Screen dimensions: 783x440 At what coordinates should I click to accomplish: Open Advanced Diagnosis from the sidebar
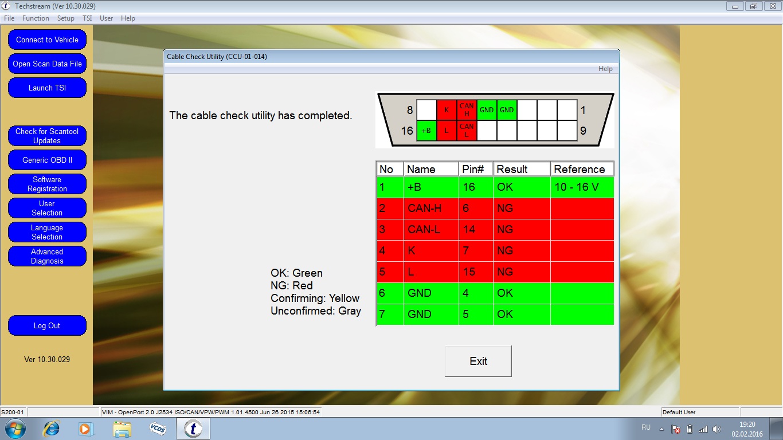click(x=47, y=256)
